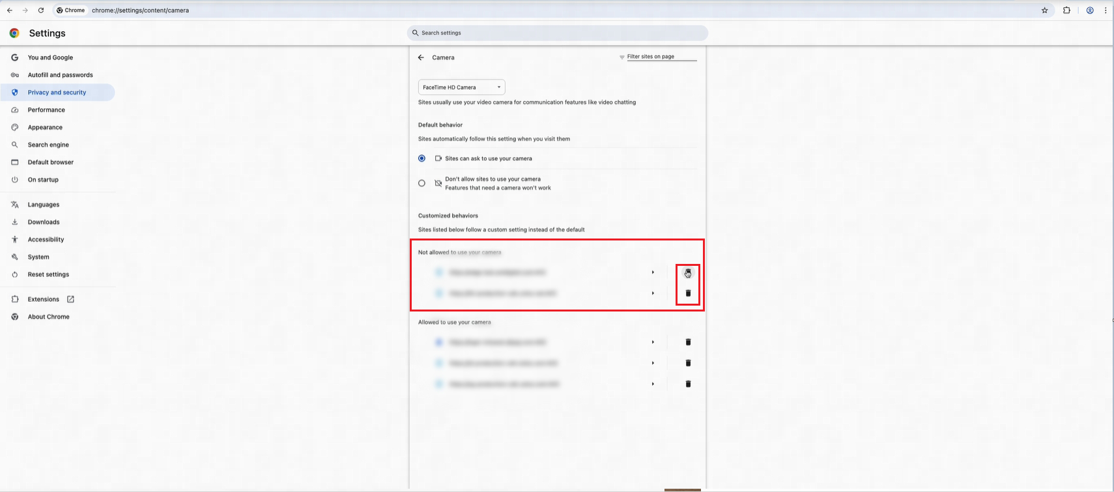The height and width of the screenshot is (492, 1114).
Task: Click the Filter sites on page field
Action: pos(661,57)
